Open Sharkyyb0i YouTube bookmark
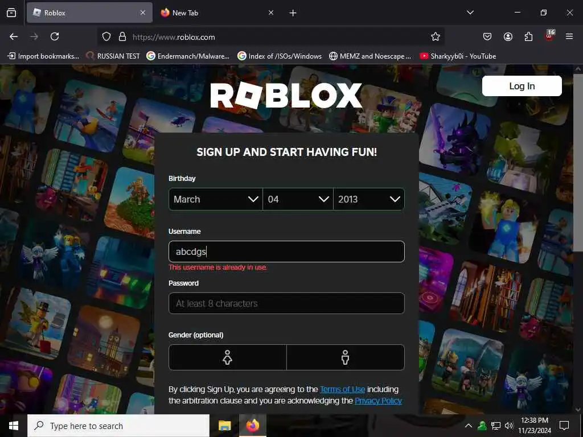Viewport: 583px width, 437px height. coord(458,56)
